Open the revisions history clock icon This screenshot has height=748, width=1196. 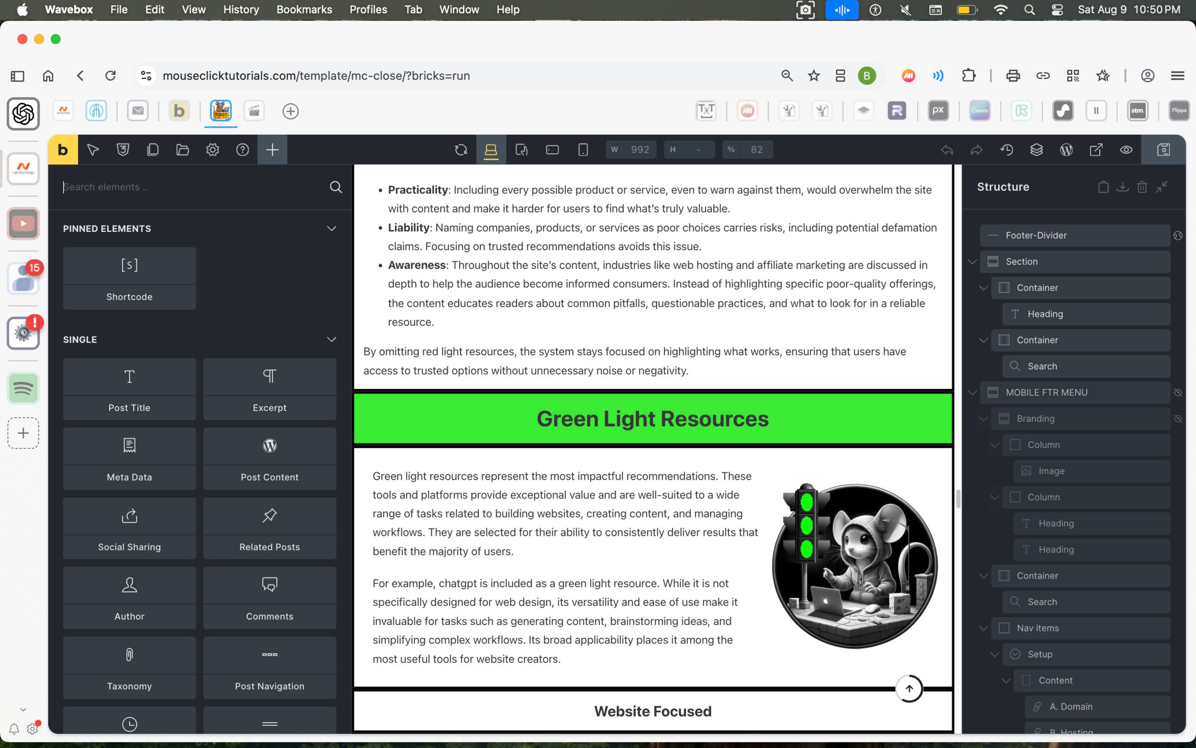click(1007, 150)
